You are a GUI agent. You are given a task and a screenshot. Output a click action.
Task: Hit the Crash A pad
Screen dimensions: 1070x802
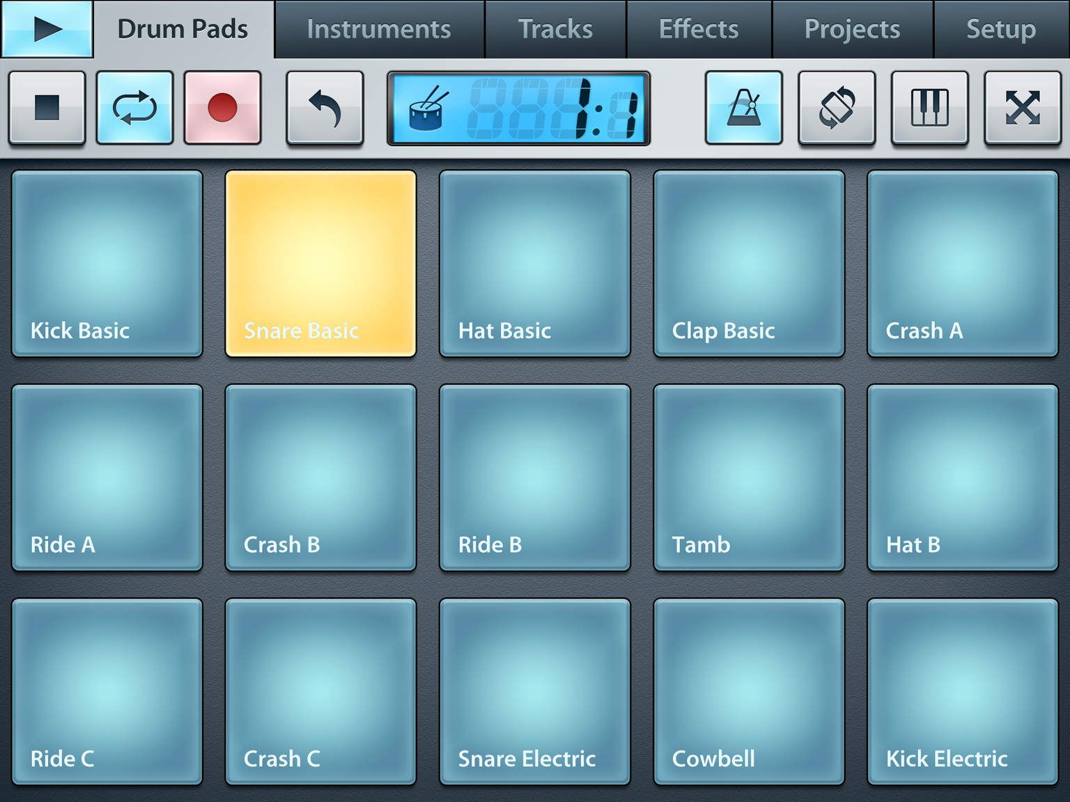click(963, 264)
